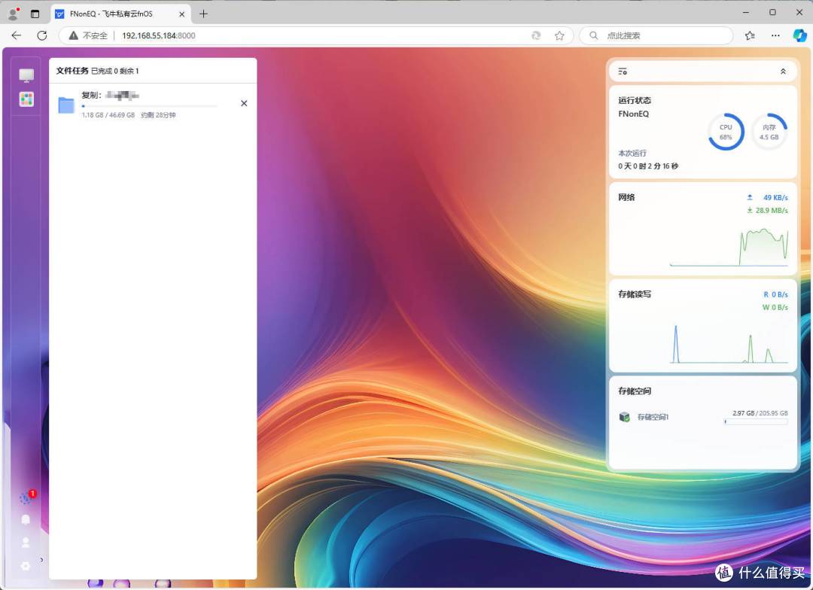The image size is (813, 590).
Task: Click the 存储空间1 storage volume entry
Action: (653, 417)
